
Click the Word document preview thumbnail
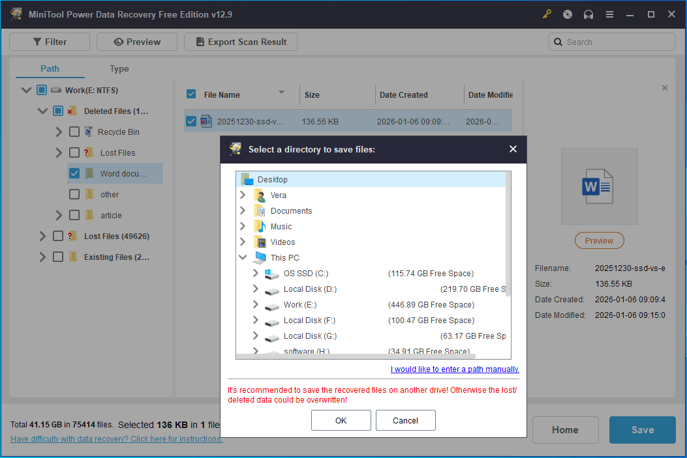point(599,186)
